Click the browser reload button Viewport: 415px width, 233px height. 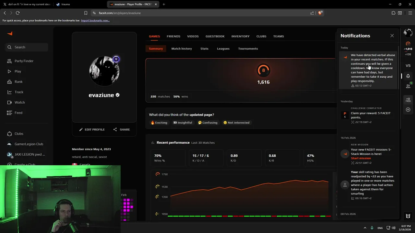[x=18, y=13]
